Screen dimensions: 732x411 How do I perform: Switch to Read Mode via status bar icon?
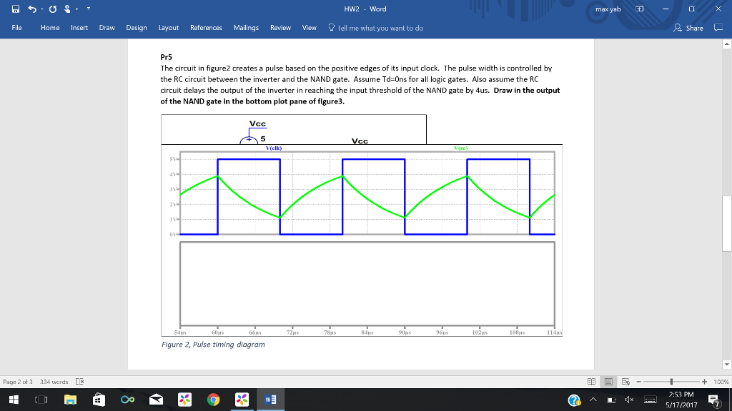pos(591,382)
